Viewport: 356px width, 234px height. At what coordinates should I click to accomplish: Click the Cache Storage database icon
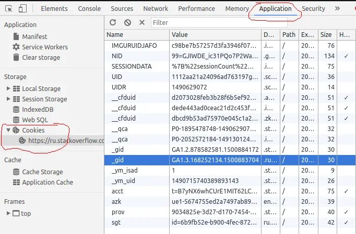16,172
